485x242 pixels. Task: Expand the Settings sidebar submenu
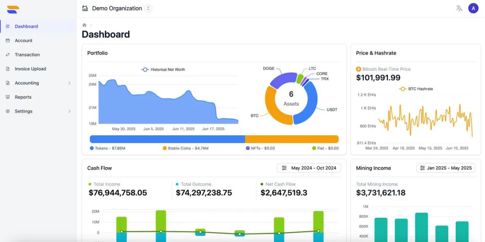coord(69,111)
